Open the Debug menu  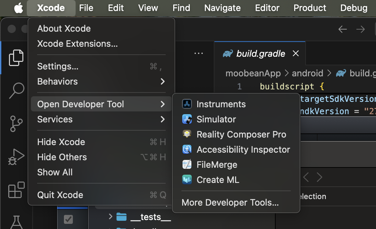coord(354,8)
